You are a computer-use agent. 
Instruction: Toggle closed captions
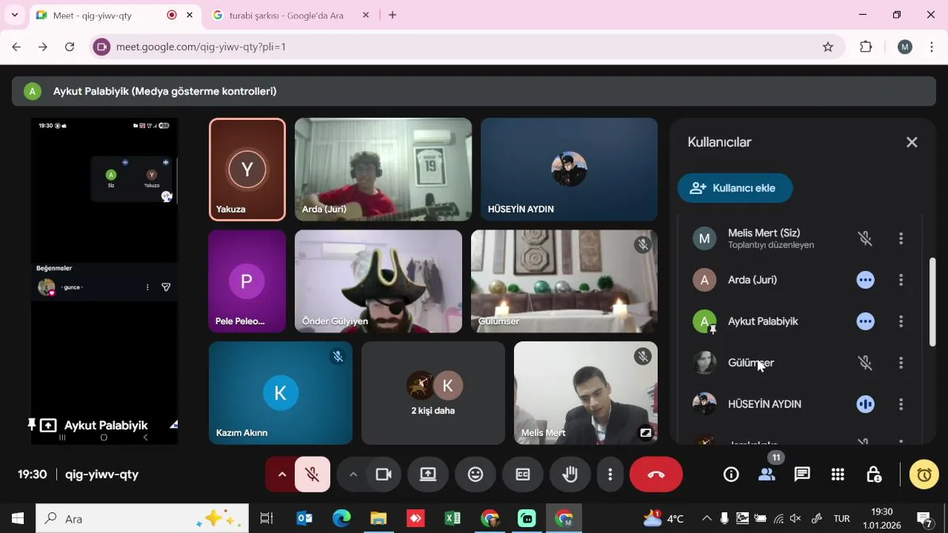tap(523, 475)
